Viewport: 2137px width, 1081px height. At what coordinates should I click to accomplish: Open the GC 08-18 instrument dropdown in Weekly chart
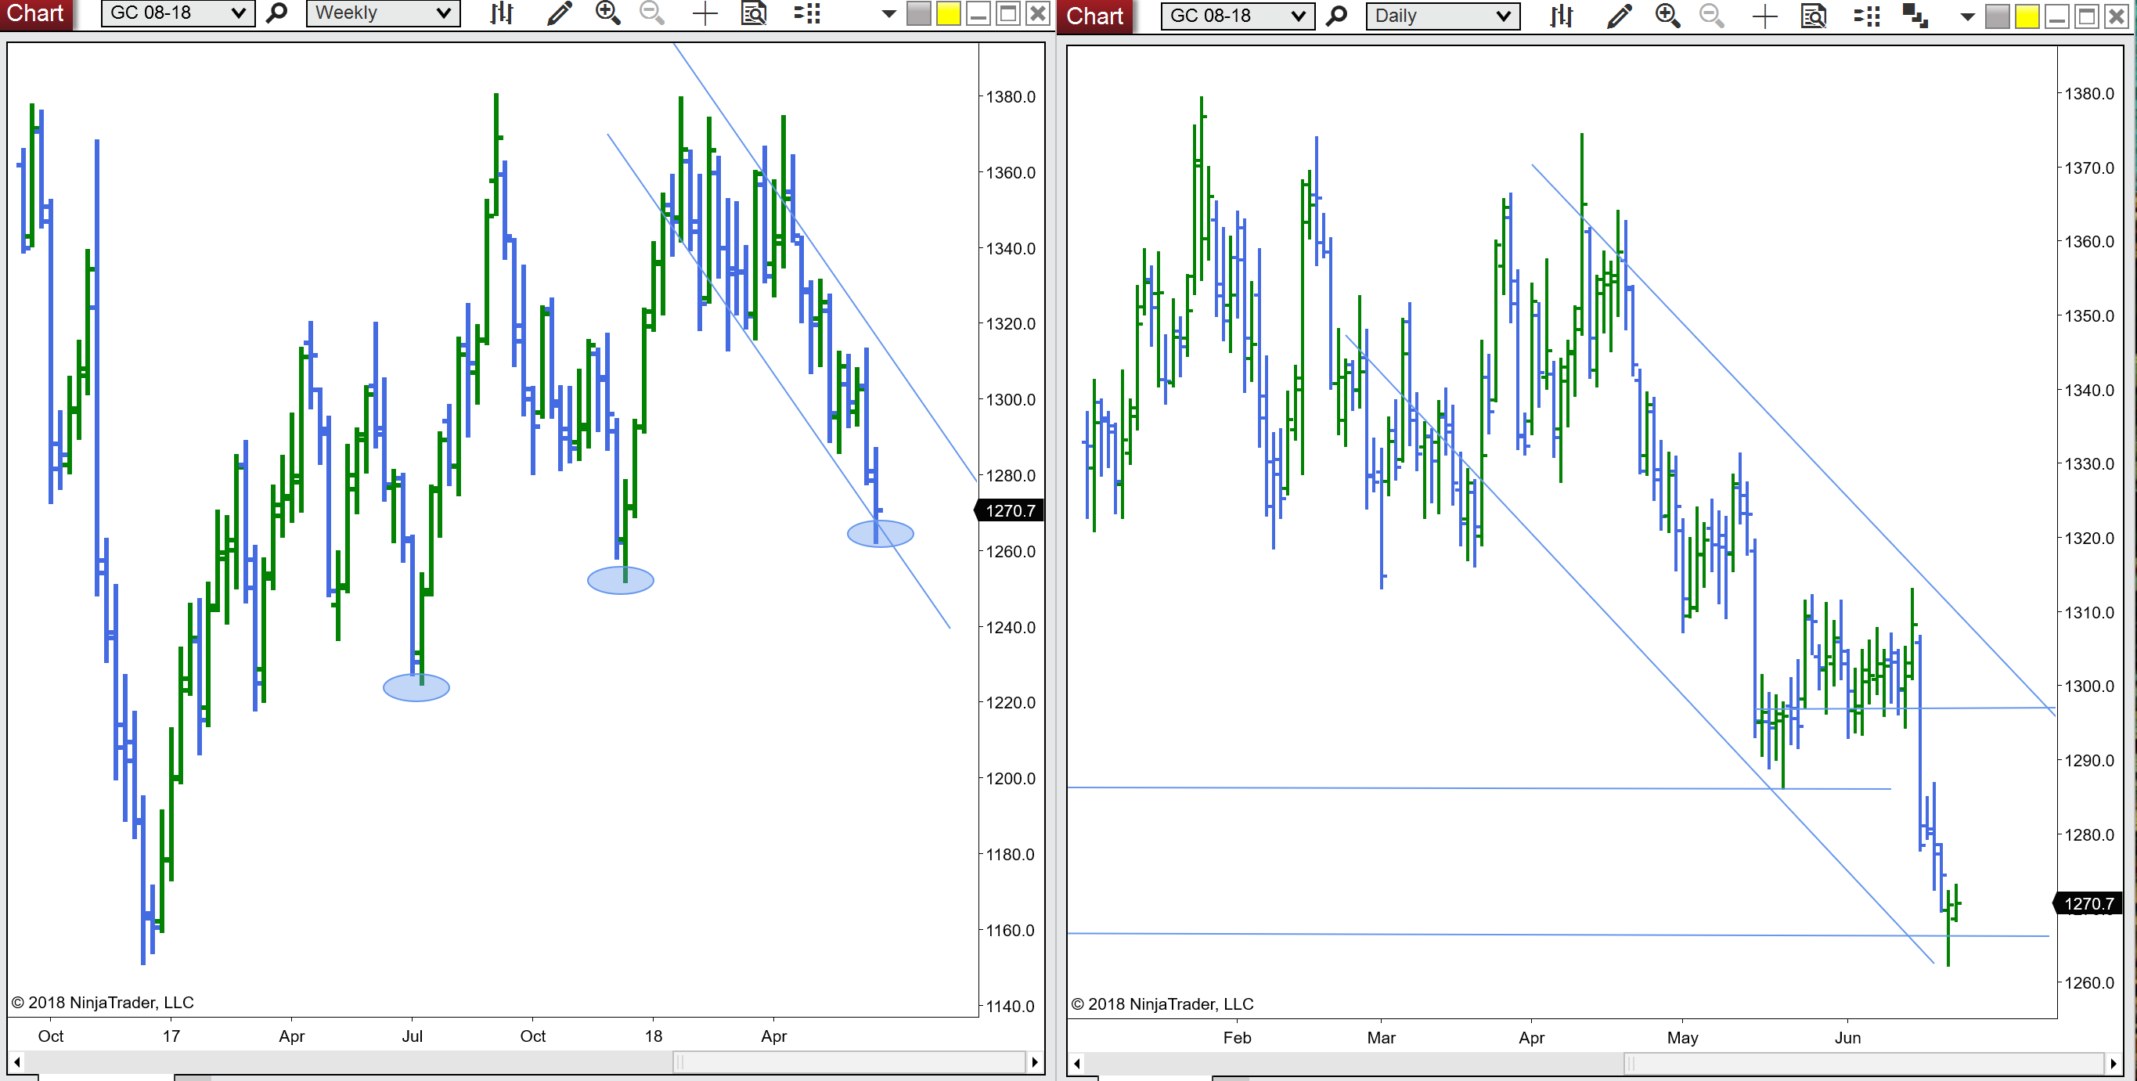178,13
